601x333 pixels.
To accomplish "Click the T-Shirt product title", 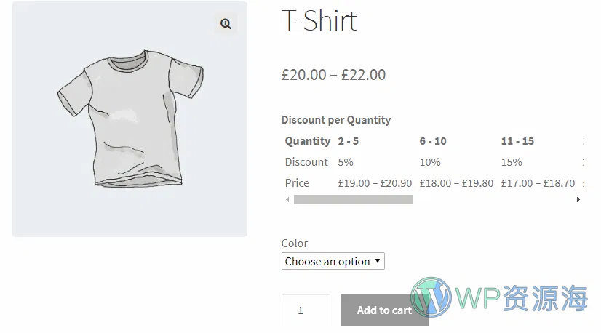I will (x=319, y=21).
